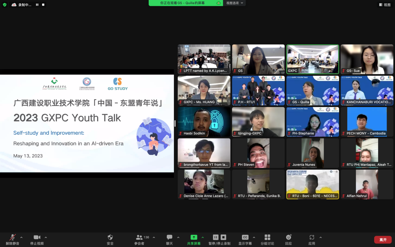Leave the meeting with red 离开 button
Viewport: 395px width, 247px height.
(x=383, y=240)
